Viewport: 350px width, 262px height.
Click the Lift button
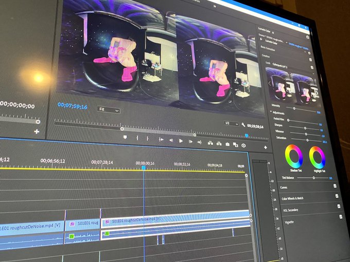pos(211,143)
